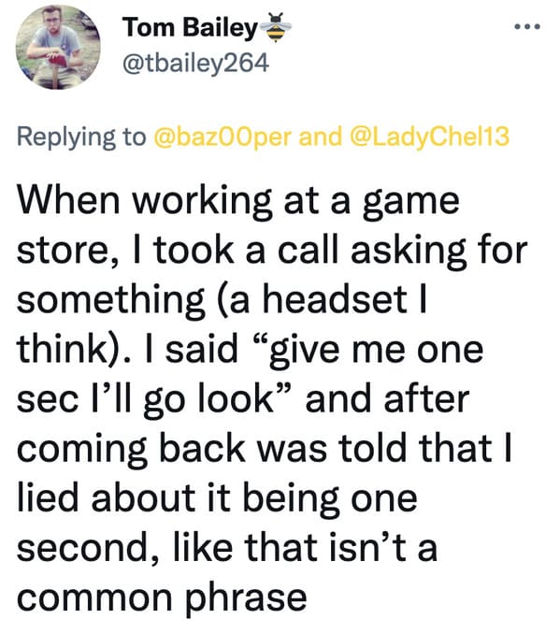
Task: Click the word "and" between the mentions
Action: coord(320,137)
